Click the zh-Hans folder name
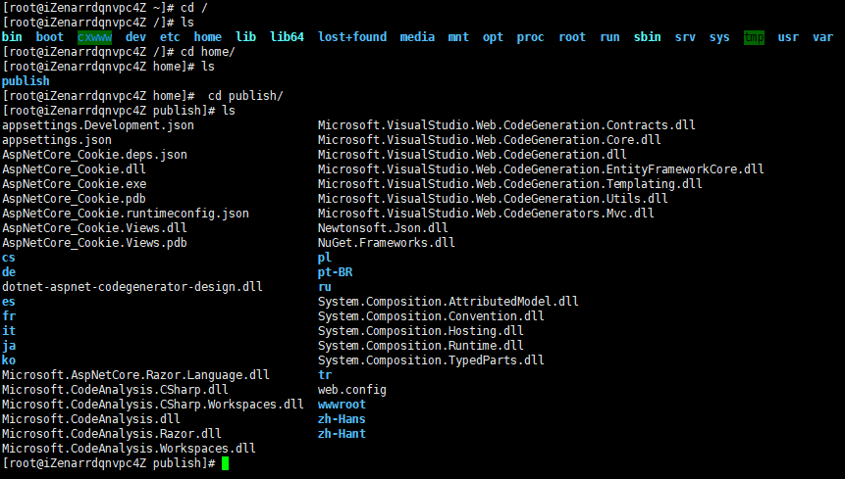Image resolution: width=845 pixels, height=479 pixels. (342, 419)
